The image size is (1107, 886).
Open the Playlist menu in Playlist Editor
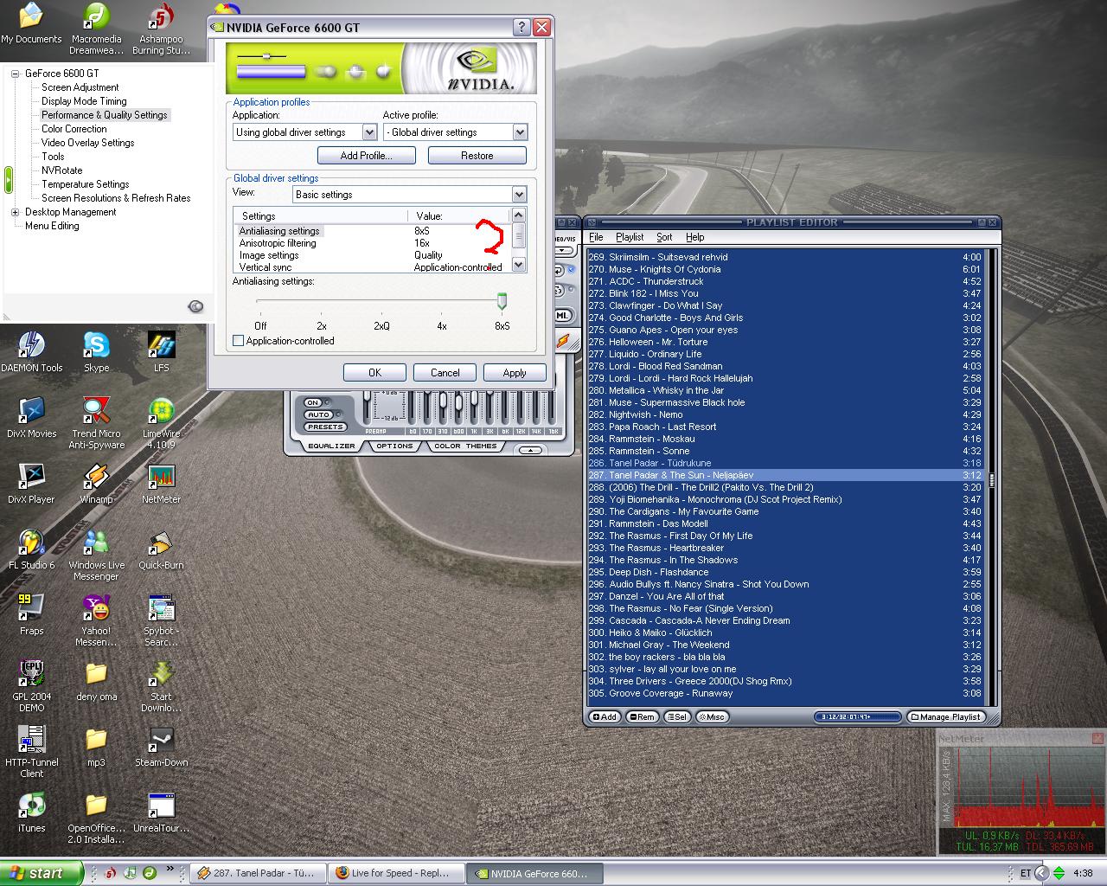(630, 237)
